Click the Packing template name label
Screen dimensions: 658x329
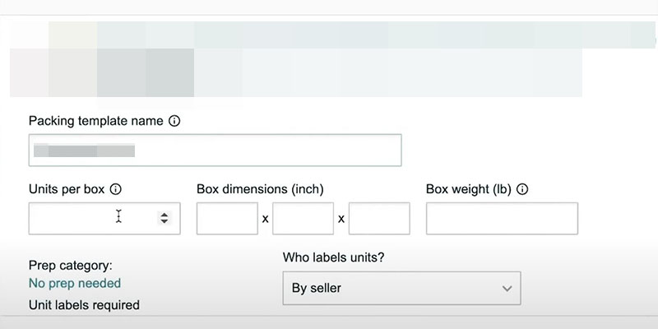click(95, 120)
